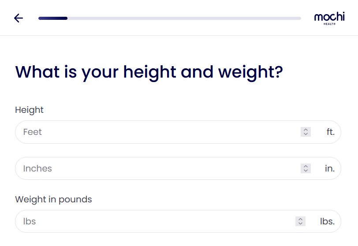Screen dimensions: 358x246
Task: Click the height and weight question heading
Action: point(149,71)
